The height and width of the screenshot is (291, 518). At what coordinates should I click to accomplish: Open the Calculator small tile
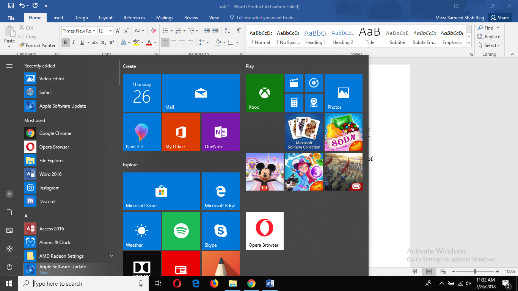pyautogui.click(x=294, y=102)
